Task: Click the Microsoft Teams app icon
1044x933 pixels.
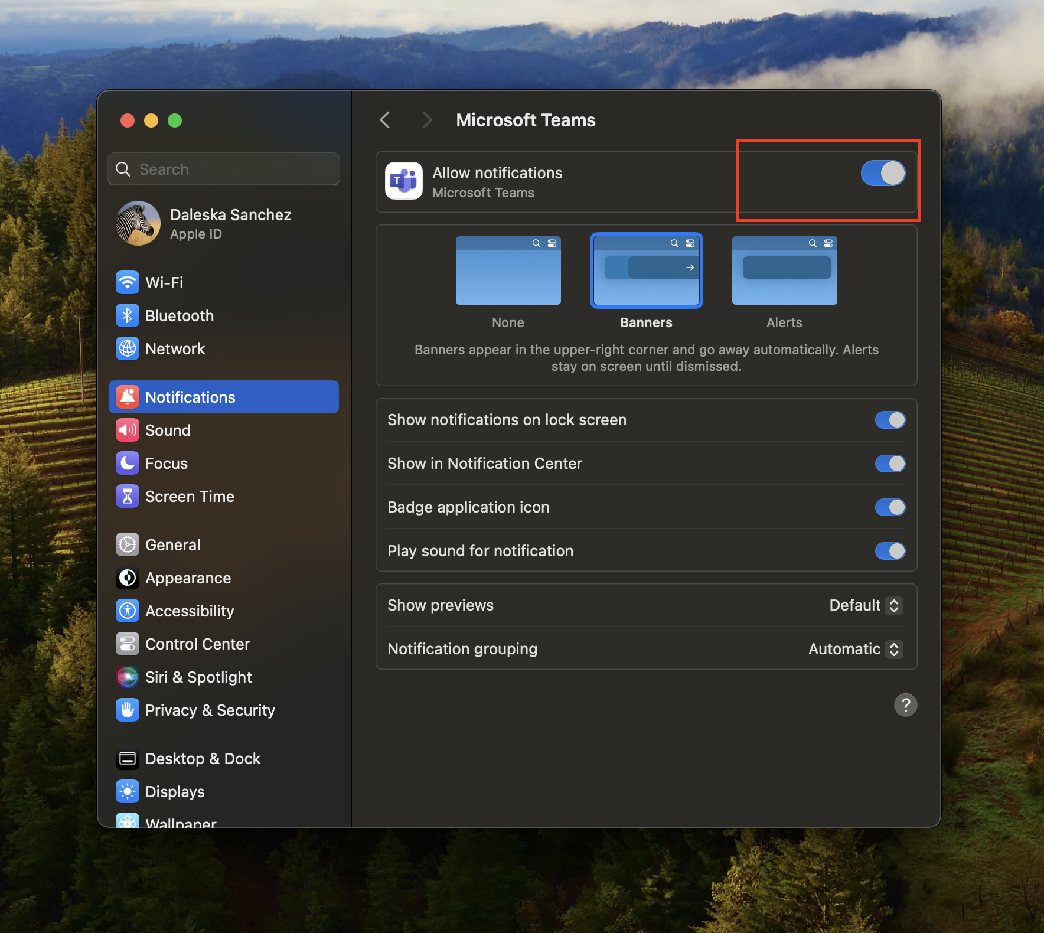Action: tap(404, 181)
